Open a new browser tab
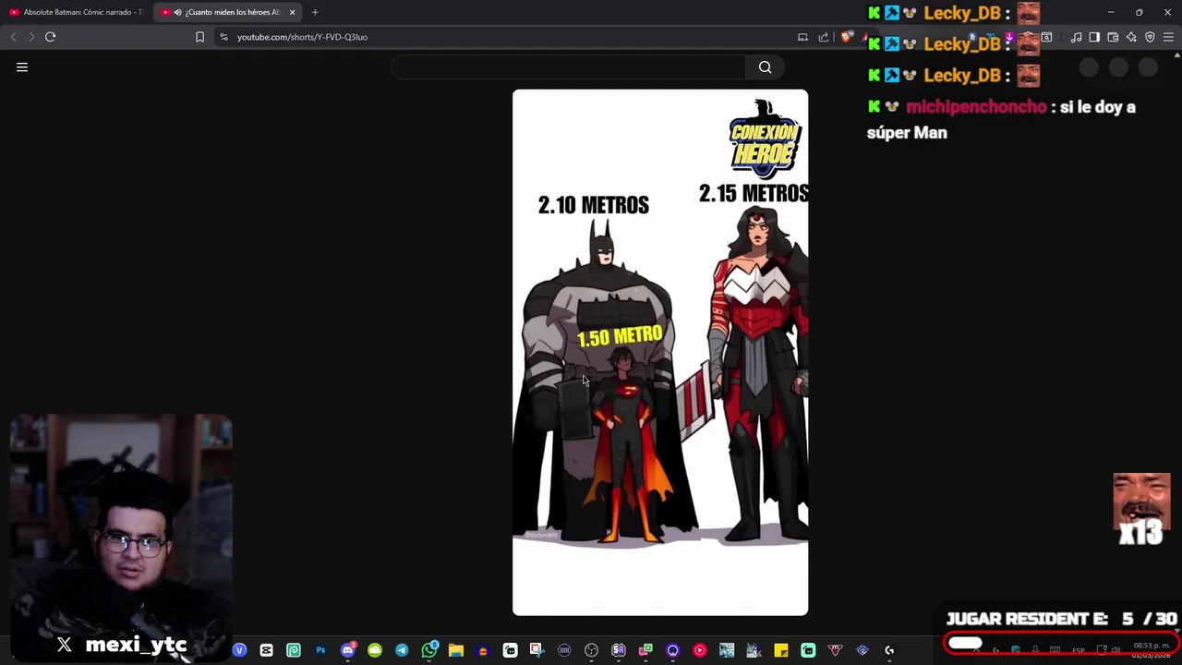Viewport: 1182px width, 665px height. click(315, 12)
